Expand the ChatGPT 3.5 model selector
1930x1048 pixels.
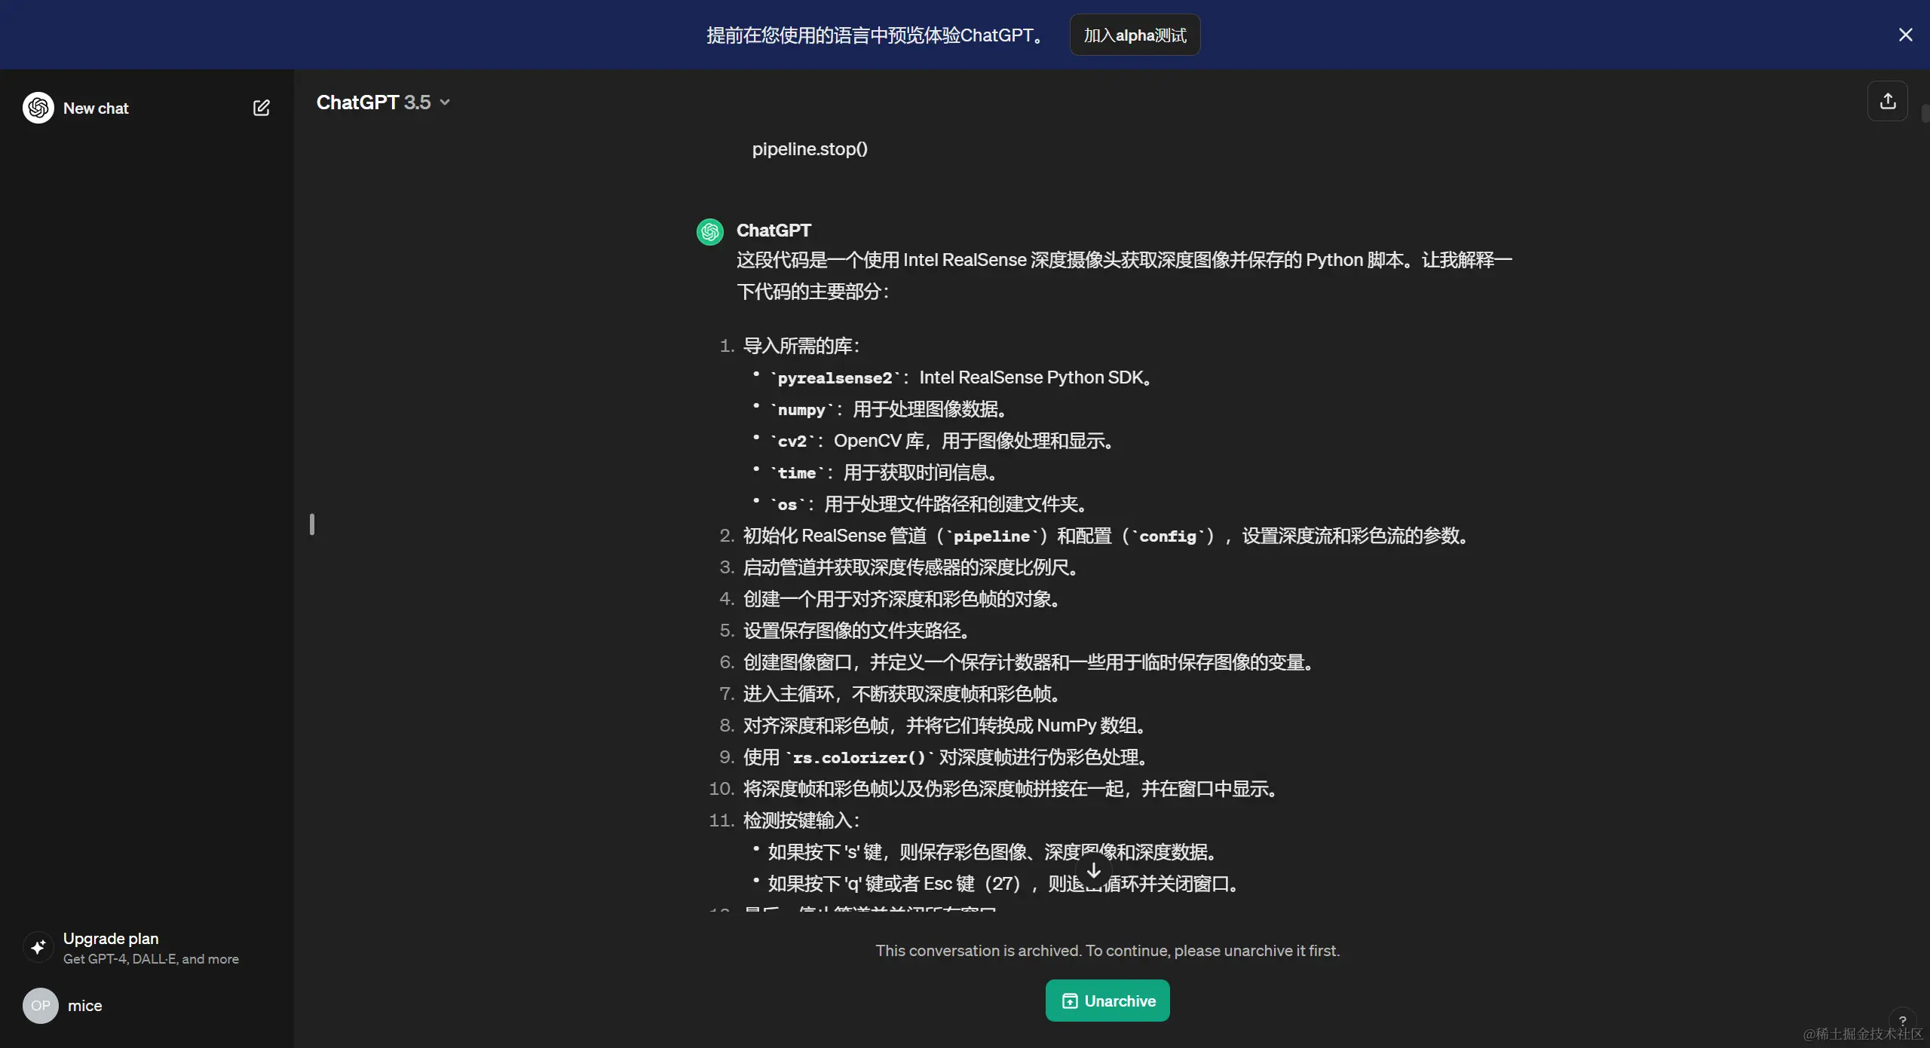[374, 102]
